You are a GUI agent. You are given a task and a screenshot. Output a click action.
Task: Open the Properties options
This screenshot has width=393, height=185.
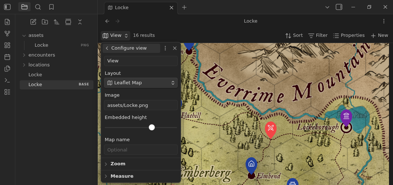pos(348,36)
